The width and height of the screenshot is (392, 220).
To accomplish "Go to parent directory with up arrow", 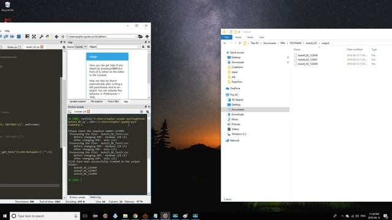I will pos(147,37).
